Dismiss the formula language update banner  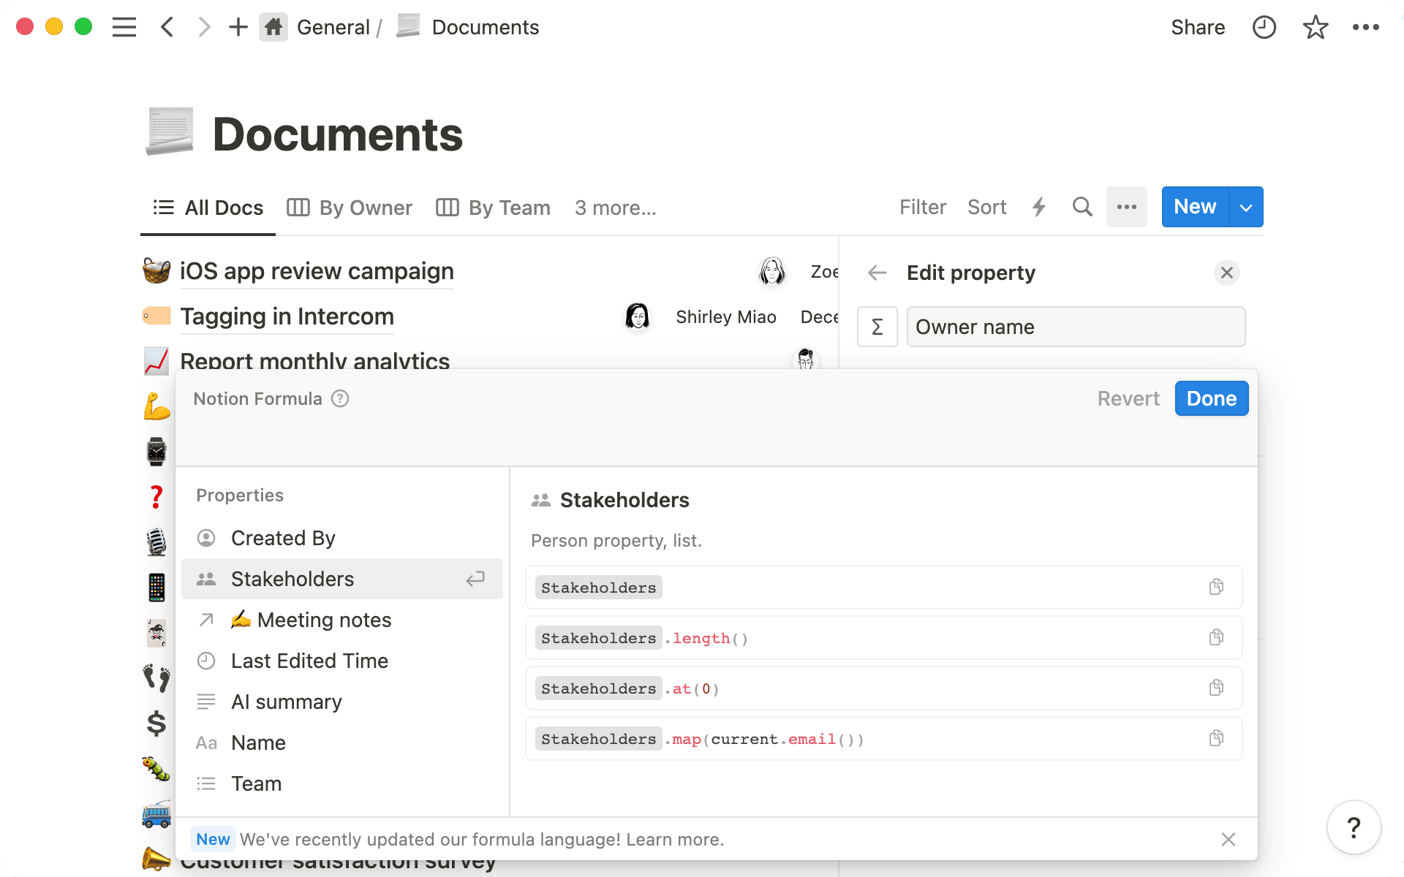(1228, 839)
